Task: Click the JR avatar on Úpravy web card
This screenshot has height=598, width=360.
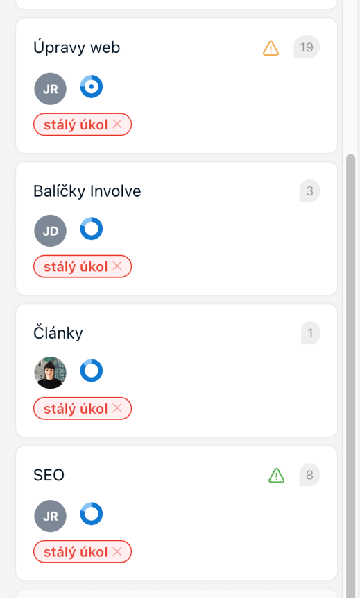Action: 50,89
